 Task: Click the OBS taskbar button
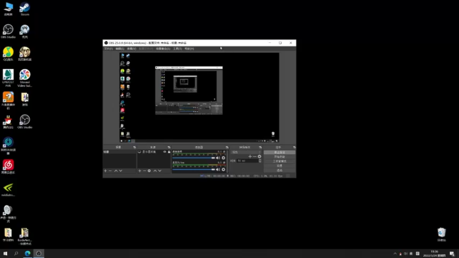[x=38, y=253]
